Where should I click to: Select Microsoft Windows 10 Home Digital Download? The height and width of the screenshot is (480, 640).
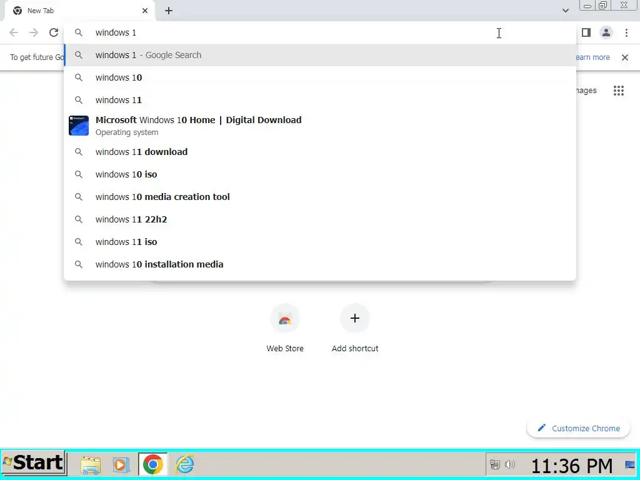[320, 126]
